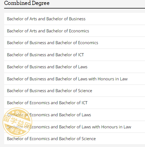Click the word Science in Economics and Science row
The image size is (145, 147).
coord(88,139)
